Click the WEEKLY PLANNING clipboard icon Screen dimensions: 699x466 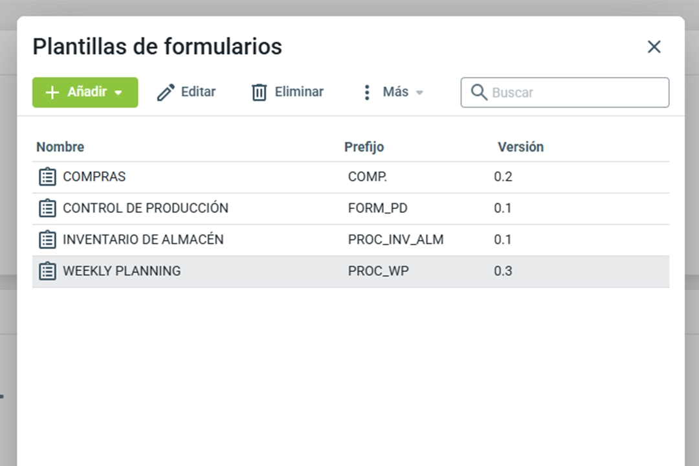47,271
